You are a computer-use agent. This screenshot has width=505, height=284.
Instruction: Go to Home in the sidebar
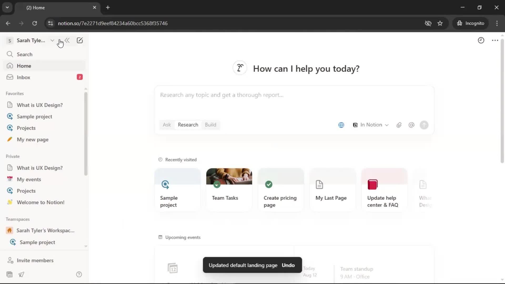(x=44, y=66)
